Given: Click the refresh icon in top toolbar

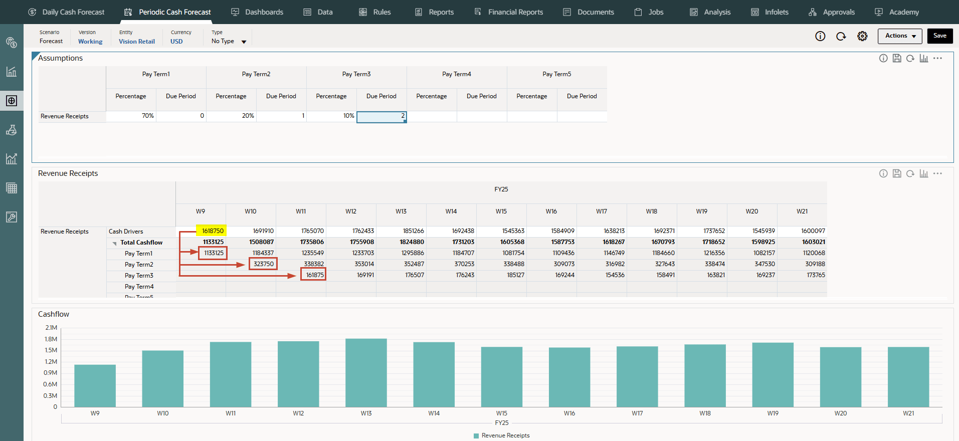Looking at the screenshot, I should pos(841,36).
